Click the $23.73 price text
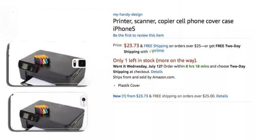 tap(132, 46)
